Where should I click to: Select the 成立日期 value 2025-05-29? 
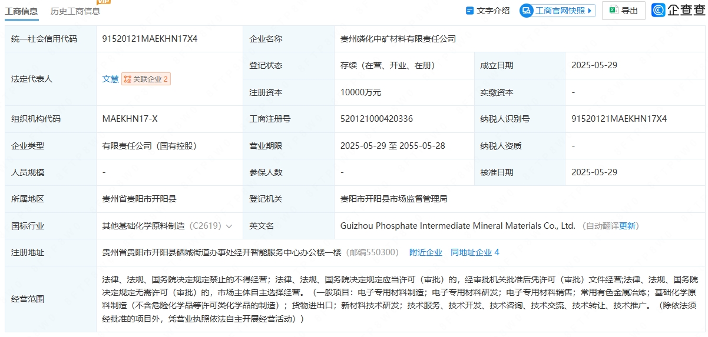coord(594,65)
